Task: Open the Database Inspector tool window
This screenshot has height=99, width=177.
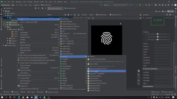Action: click(x=52, y=92)
